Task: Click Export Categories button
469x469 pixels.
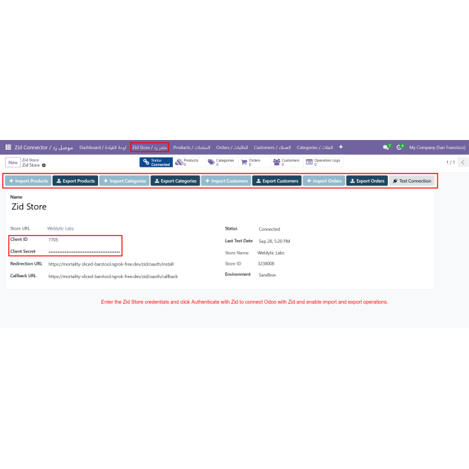Action: tap(175, 181)
